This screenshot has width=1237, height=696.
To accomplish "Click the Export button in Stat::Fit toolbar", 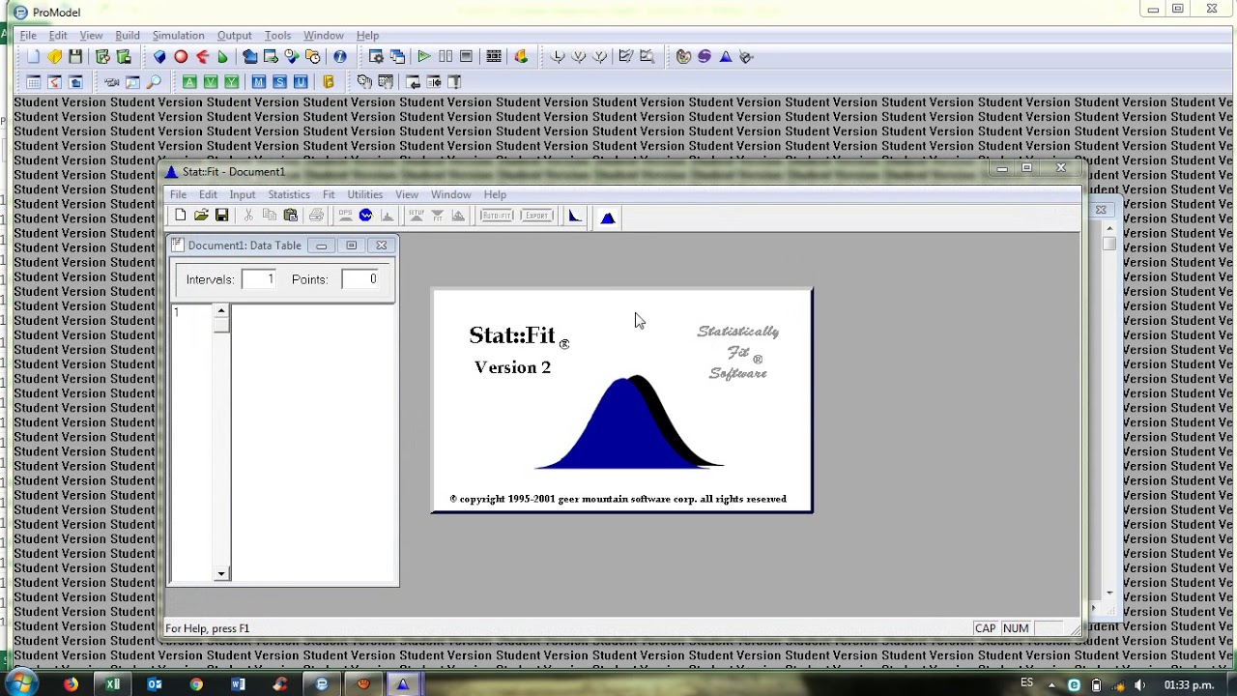I will [537, 216].
